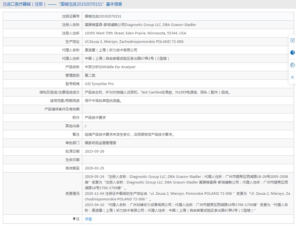Click product name 中耳分析仪Middle Ear Analyzer
296x226 pixels.
pos(110,67)
